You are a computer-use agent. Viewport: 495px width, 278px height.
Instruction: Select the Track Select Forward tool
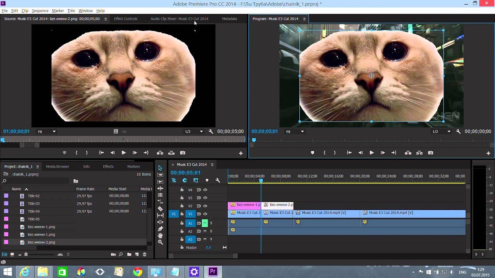tap(160, 175)
